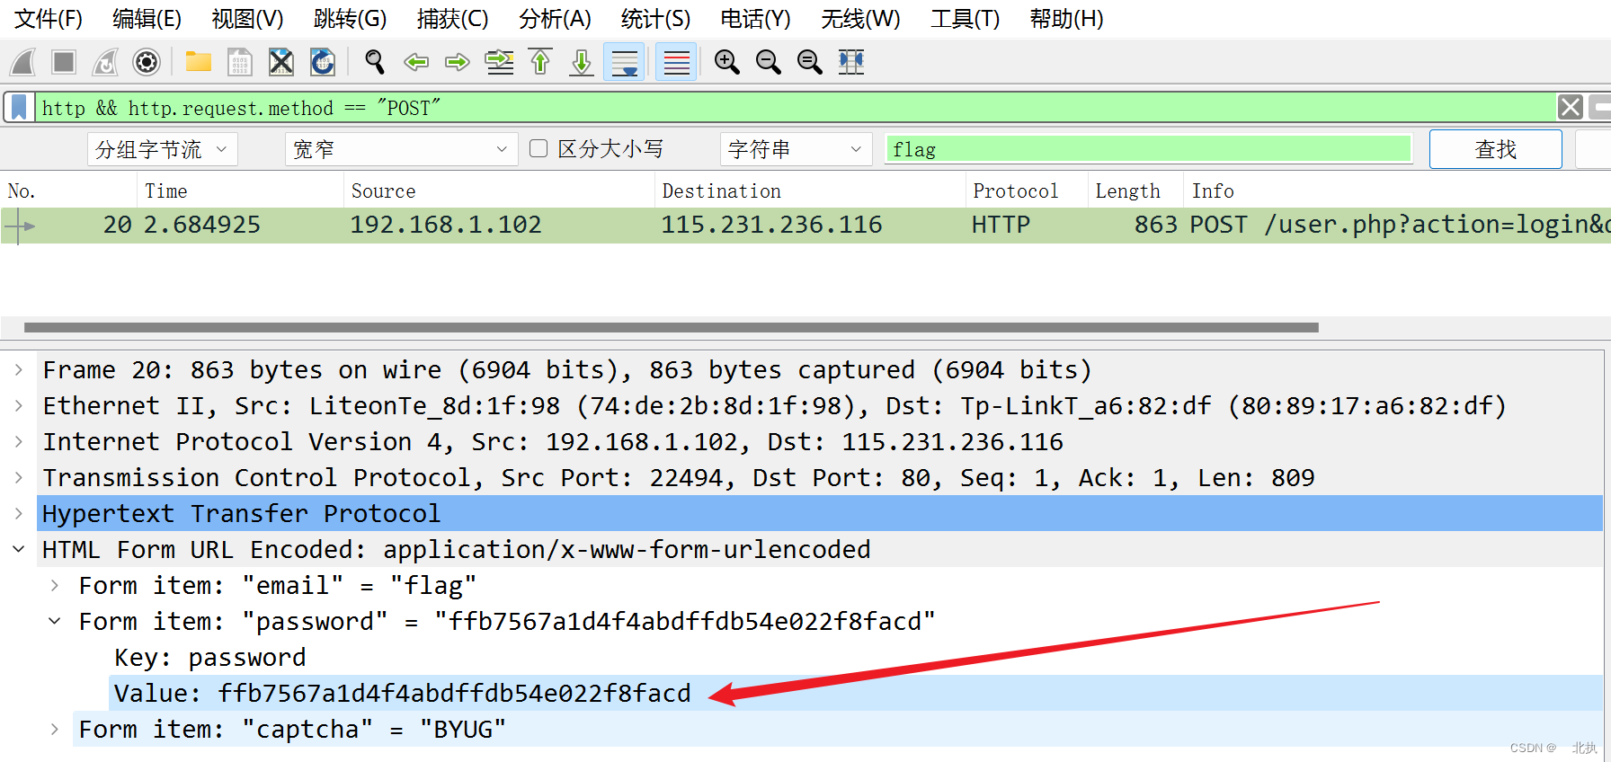Sort by the Time column header
This screenshot has width=1611, height=762.
click(x=240, y=190)
